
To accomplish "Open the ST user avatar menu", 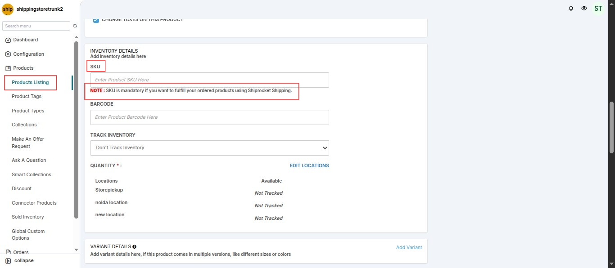I will (x=598, y=9).
